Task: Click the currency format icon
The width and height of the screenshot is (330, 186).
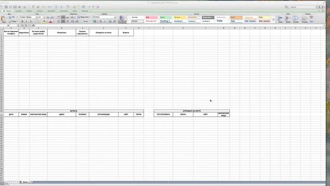Action: [95, 21]
